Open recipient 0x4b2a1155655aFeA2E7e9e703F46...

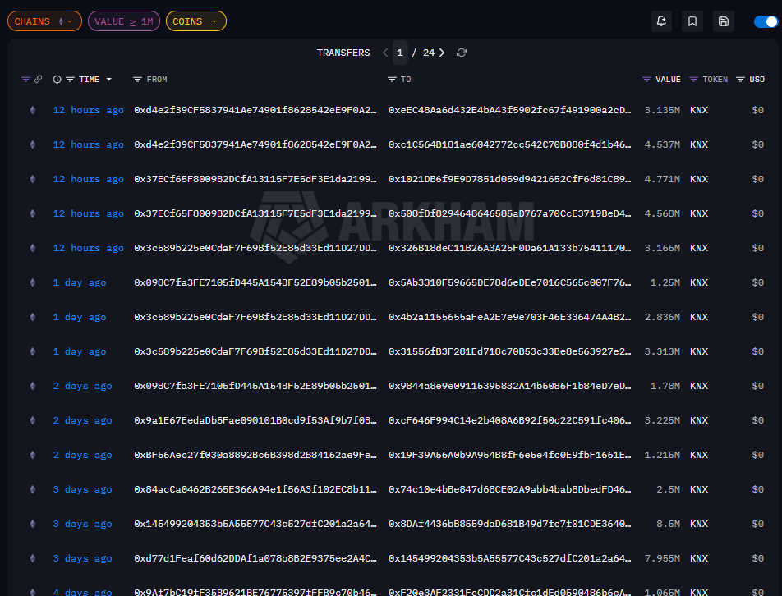point(509,317)
